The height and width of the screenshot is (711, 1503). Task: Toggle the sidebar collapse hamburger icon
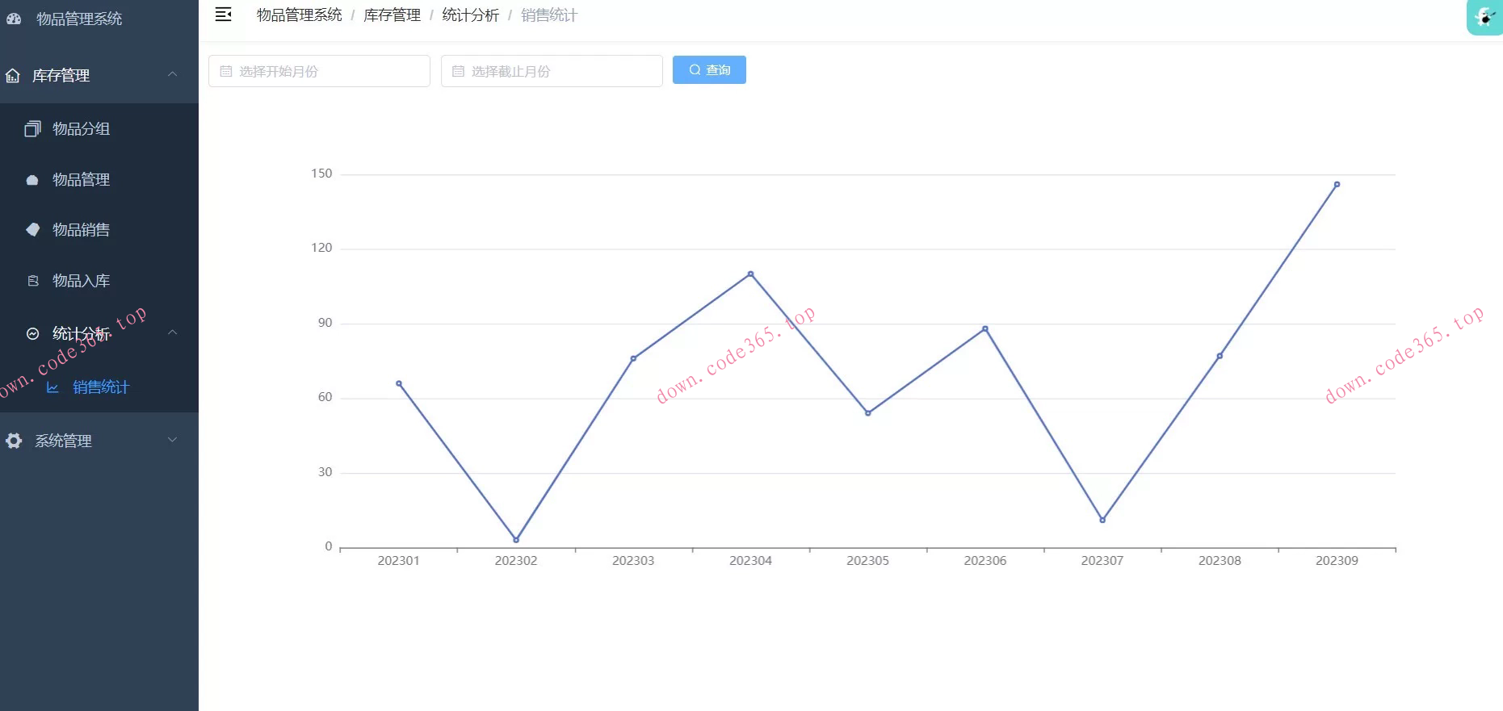click(x=224, y=15)
